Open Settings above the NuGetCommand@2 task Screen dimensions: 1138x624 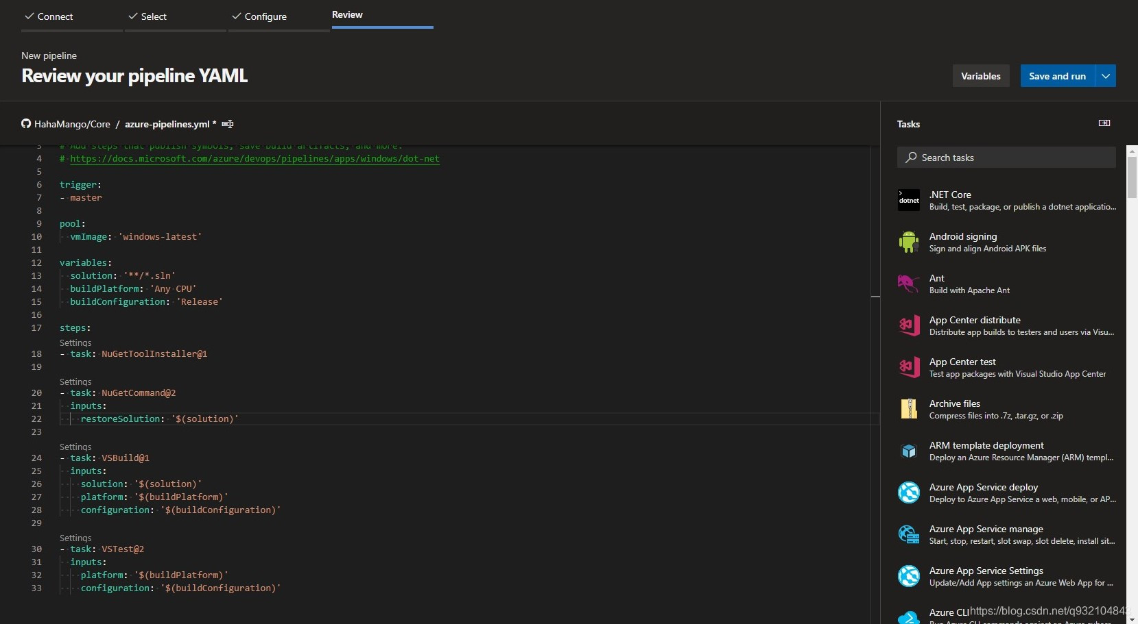75,382
